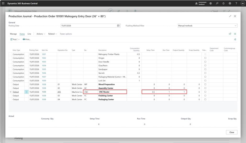The height and width of the screenshot is (143, 246).
Task: Open the settings gear icon
Action: [x=230, y=3]
